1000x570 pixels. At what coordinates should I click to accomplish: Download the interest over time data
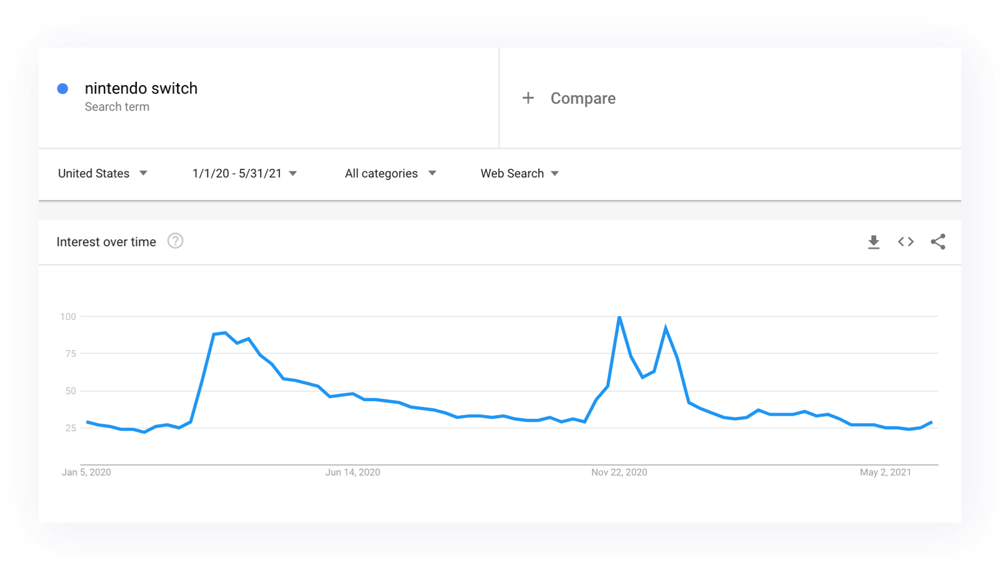874,242
